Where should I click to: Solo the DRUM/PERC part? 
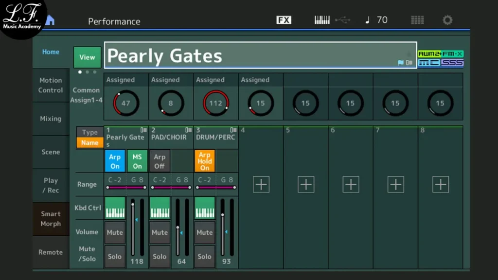204,256
